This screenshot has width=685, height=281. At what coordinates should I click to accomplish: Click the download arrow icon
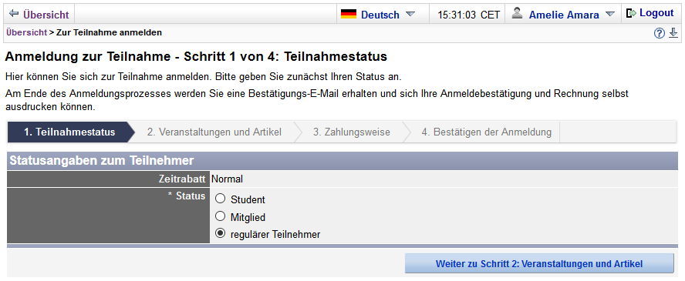coord(673,32)
